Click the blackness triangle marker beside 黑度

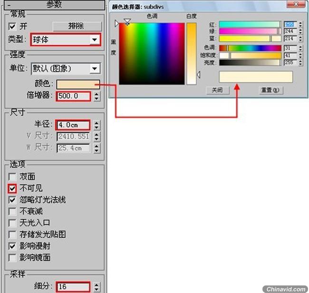pyautogui.click(x=116, y=23)
